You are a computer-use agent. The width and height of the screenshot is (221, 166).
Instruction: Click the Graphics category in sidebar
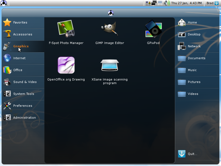coord(23,46)
